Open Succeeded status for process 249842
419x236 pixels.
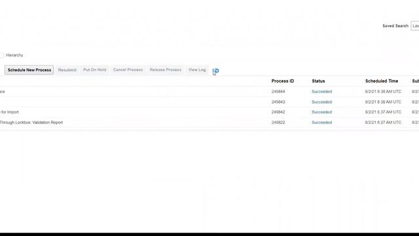tap(321, 112)
